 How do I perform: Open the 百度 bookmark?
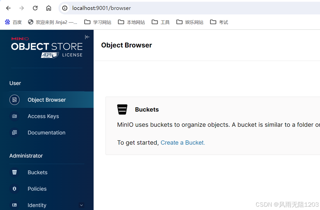[13, 22]
